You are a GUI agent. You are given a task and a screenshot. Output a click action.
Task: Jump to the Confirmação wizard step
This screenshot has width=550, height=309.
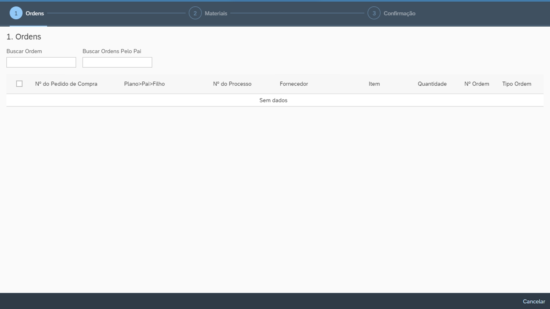click(399, 13)
